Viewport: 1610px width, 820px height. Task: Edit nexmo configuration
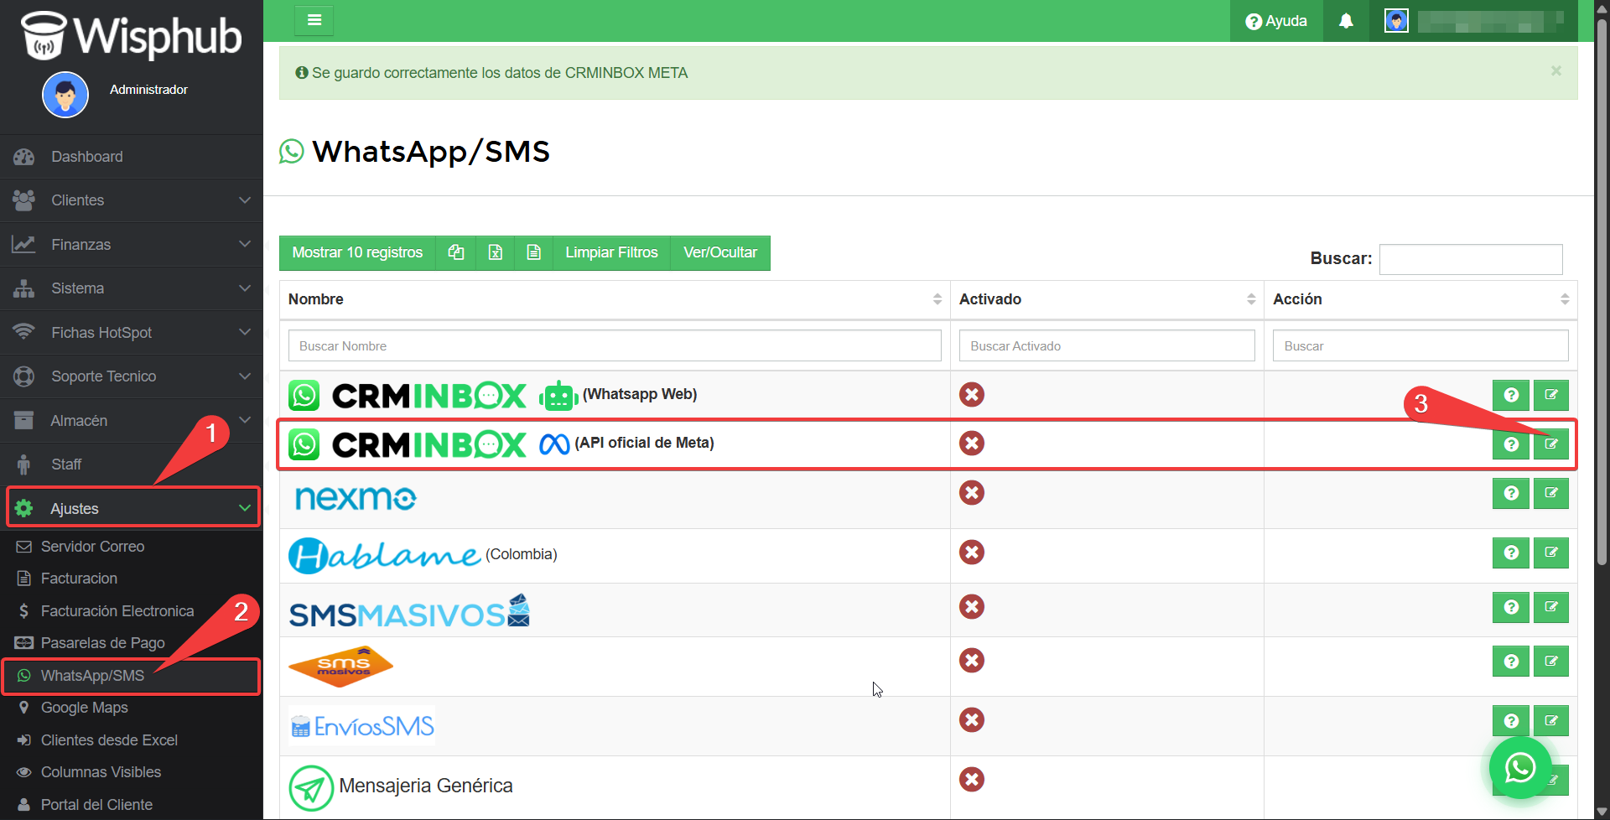click(x=1551, y=493)
